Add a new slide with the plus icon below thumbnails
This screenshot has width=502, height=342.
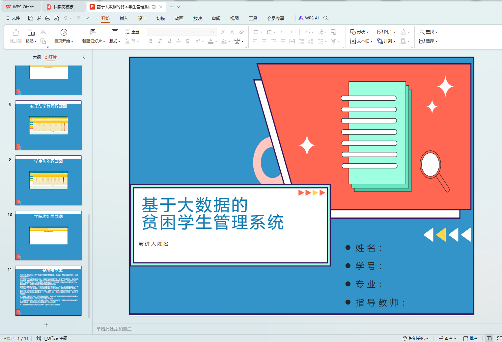point(46,325)
